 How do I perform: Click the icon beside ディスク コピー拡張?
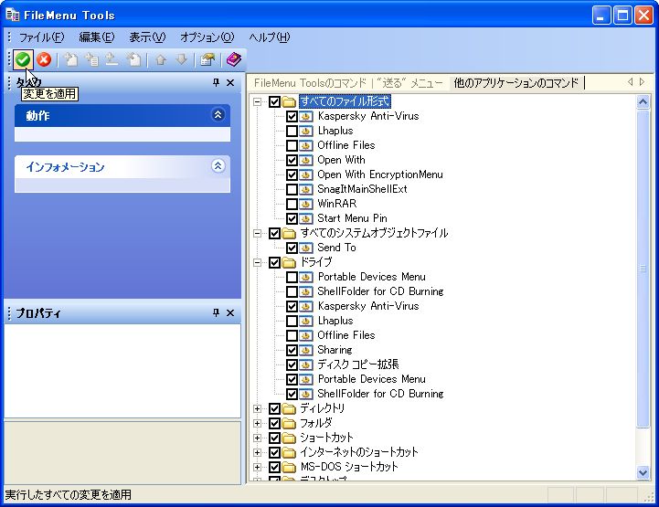[306, 364]
